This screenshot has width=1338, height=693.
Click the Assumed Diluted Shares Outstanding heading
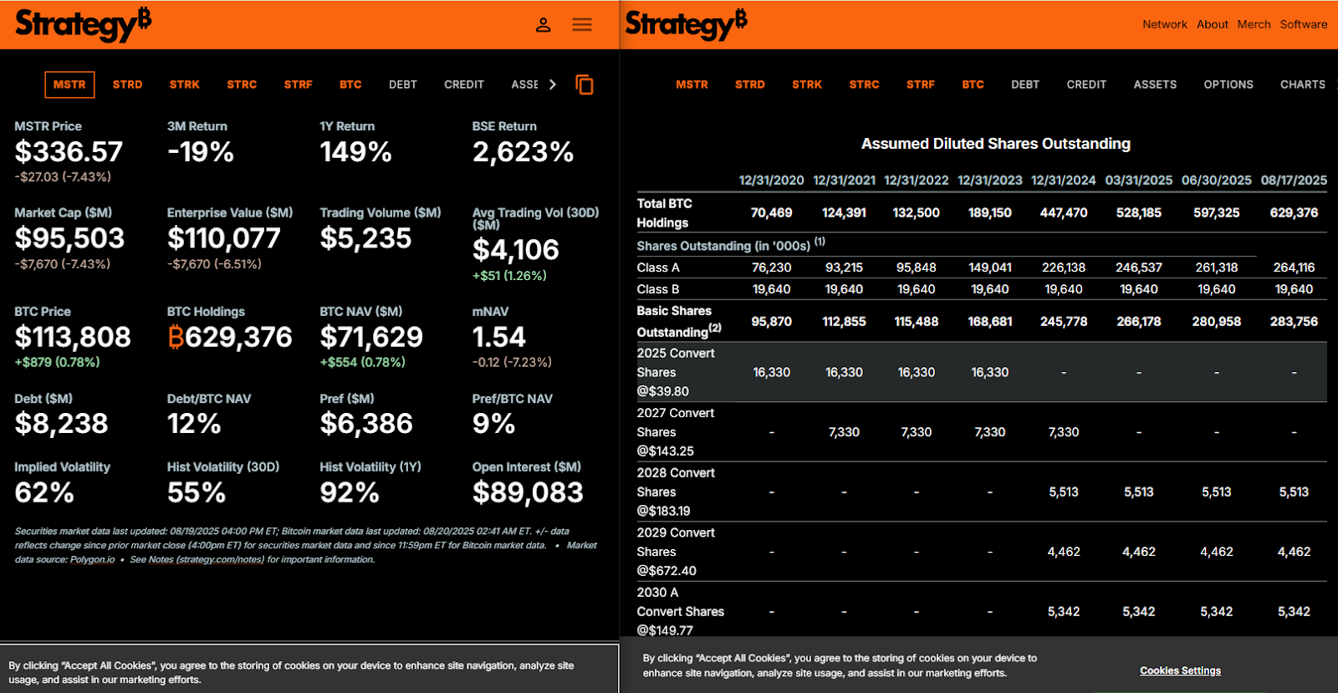click(x=996, y=144)
